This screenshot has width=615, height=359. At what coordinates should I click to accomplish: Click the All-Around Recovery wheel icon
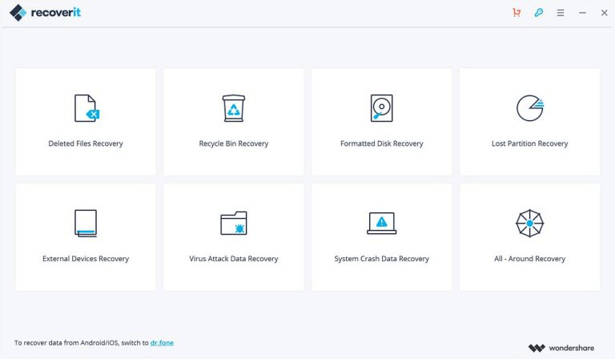(530, 224)
